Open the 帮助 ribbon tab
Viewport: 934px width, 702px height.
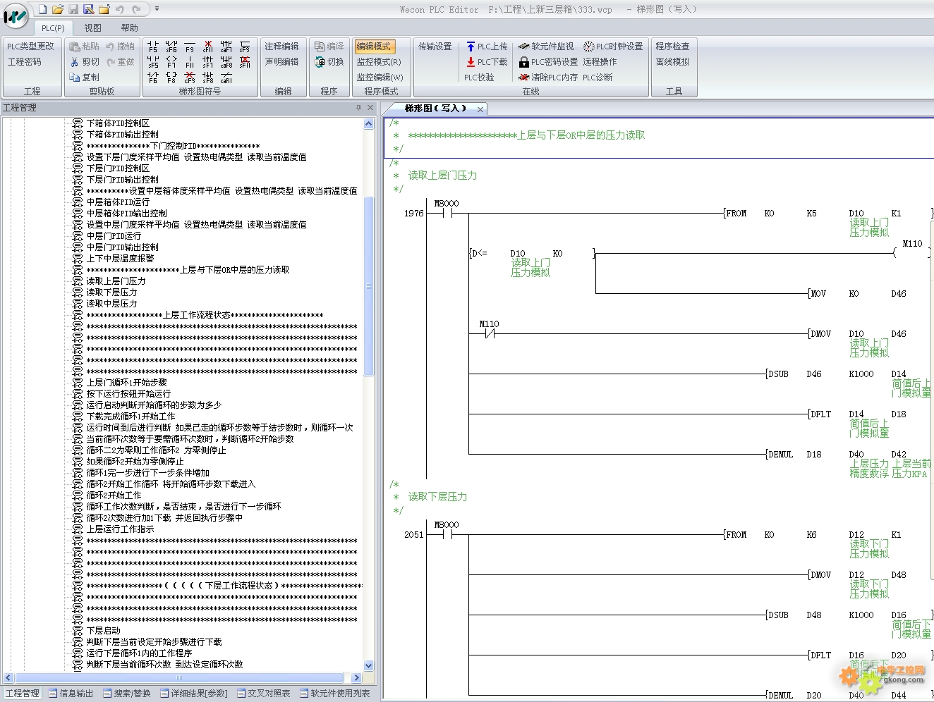(x=130, y=28)
